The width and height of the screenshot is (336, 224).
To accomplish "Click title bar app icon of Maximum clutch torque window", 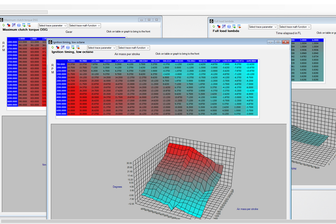I will pos(1,20).
